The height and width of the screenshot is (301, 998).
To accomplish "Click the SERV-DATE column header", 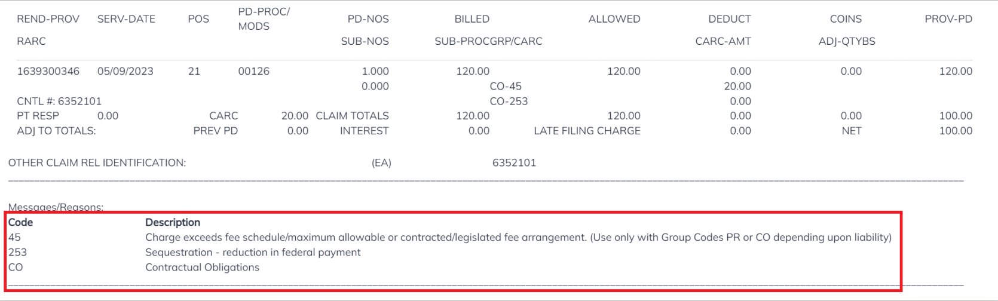I will (126, 19).
